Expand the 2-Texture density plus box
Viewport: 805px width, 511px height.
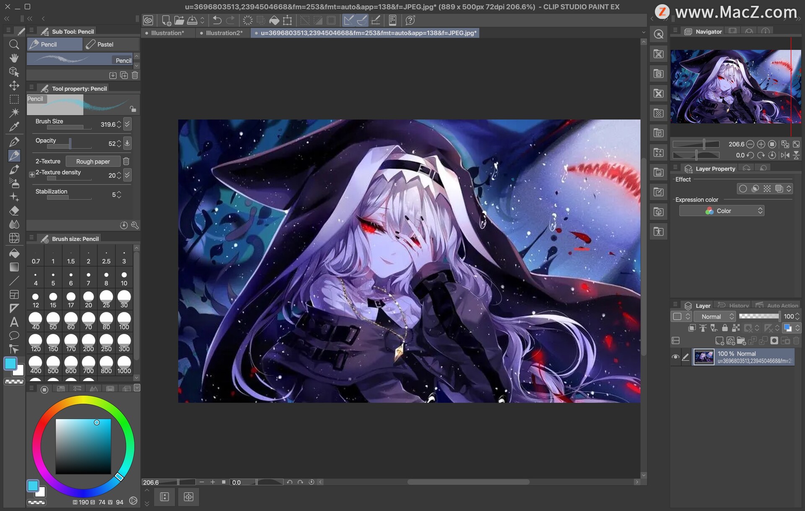pos(32,174)
